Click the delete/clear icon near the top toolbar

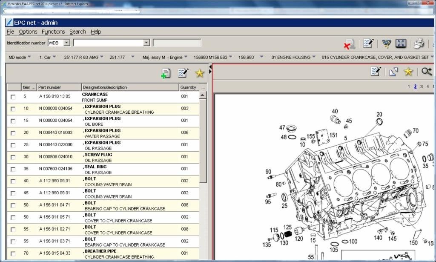[x=349, y=43]
